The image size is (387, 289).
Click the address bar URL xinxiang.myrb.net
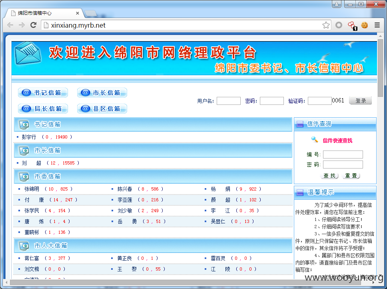tap(78, 25)
